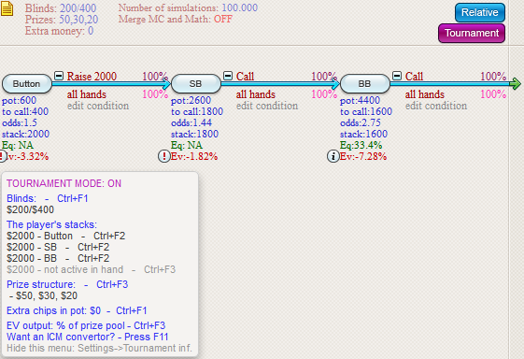Click Prize structure: Ctrl+F3 line
This screenshot has height=359, width=524.
67,284
